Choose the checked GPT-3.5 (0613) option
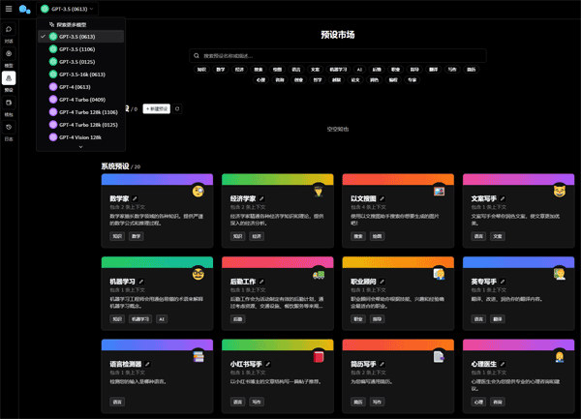This screenshot has height=419, width=581. point(80,37)
